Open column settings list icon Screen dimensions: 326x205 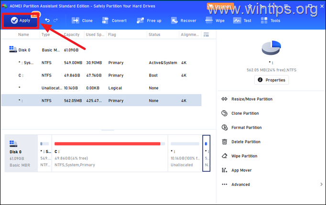click(x=206, y=34)
